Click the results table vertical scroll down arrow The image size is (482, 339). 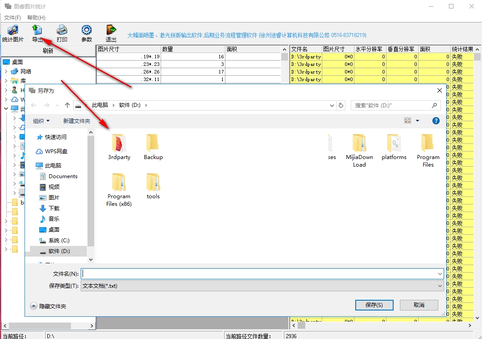[x=477, y=318]
